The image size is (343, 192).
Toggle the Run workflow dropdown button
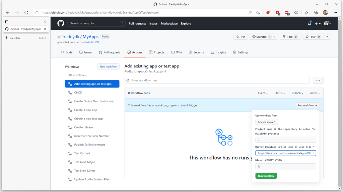coord(307,105)
